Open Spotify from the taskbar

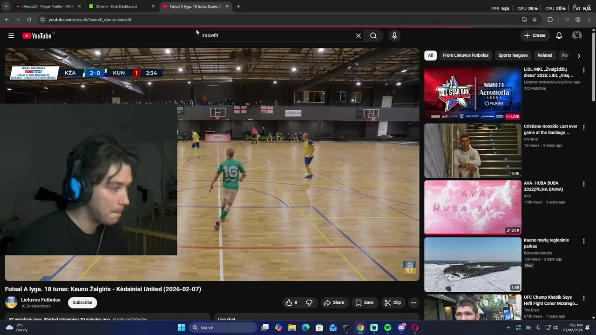point(388,328)
